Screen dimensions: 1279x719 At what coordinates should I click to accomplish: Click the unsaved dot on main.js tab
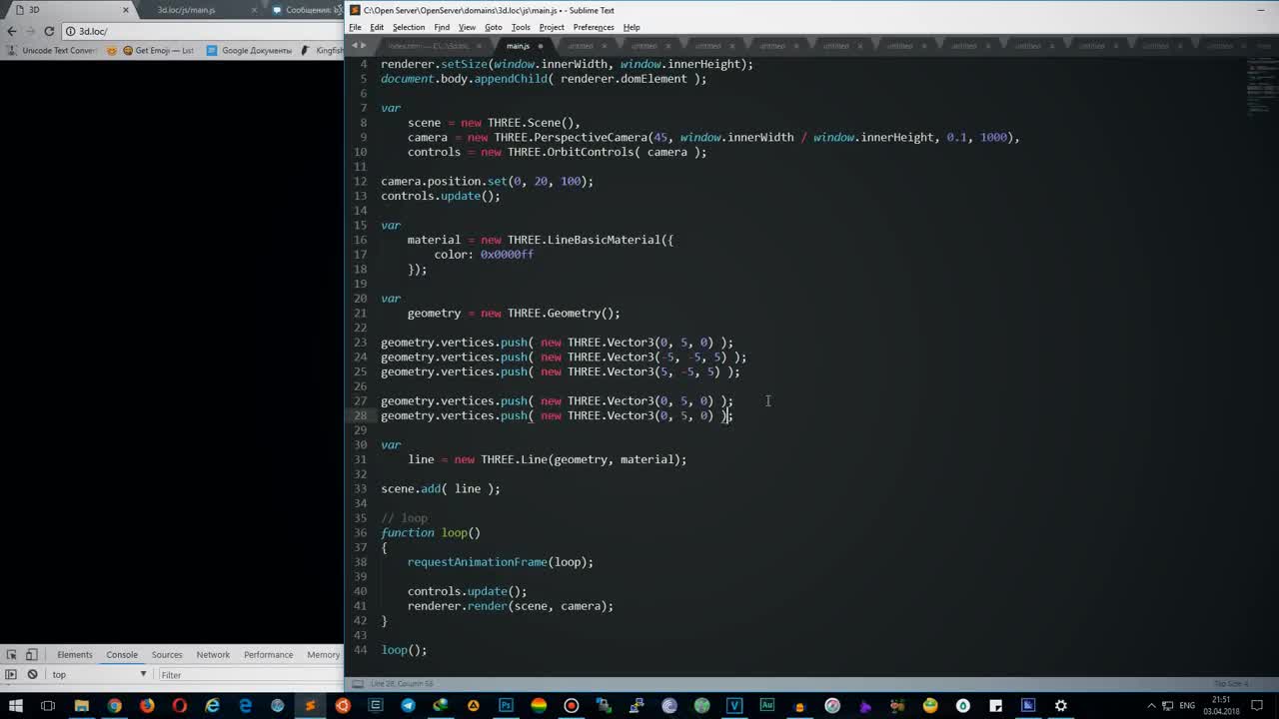(x=541, y=46)
